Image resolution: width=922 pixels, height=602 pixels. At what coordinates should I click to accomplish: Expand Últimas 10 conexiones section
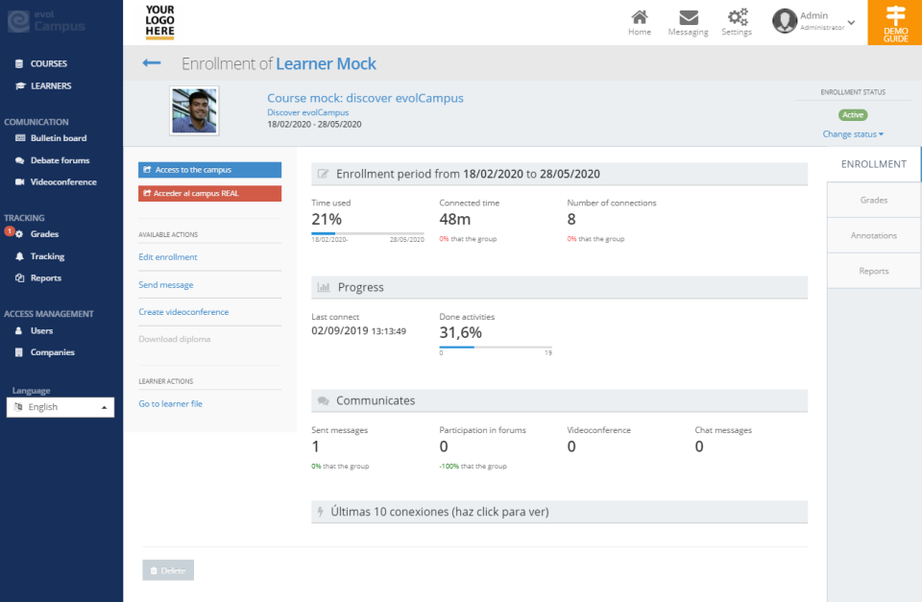pos(439,512)
